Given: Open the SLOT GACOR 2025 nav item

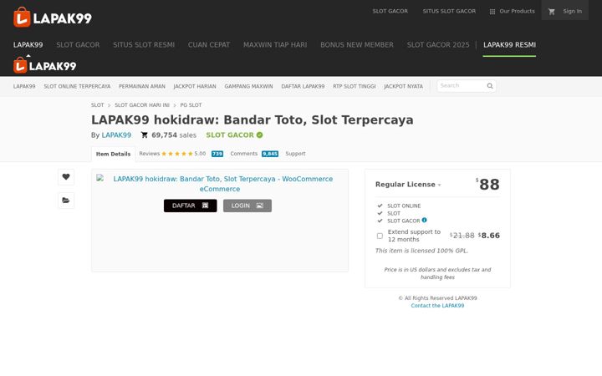Looking at the screenshot, I should tap(438, 45).
